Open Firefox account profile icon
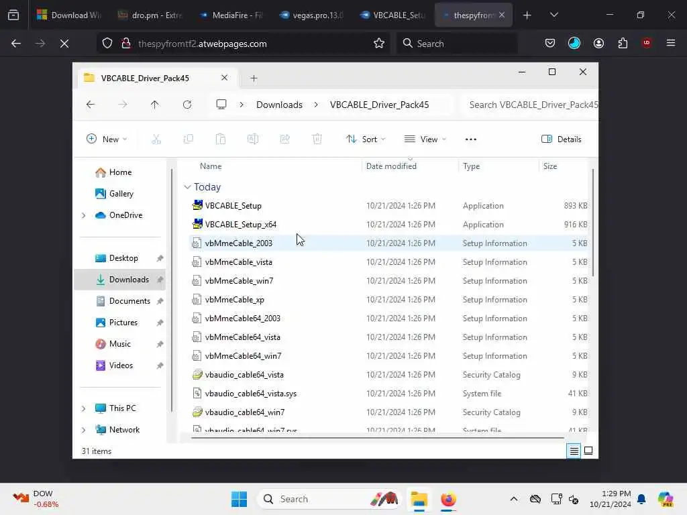This screenshot has width=687, height=515. coord(598,44)
